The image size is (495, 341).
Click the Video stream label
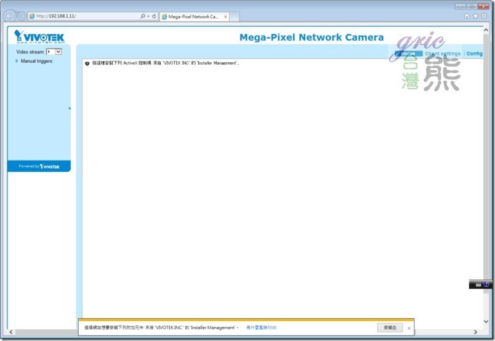coord(30,52)
